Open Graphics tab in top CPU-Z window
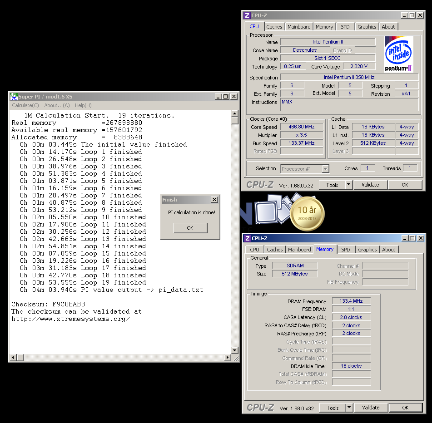Image resolution: width=432 pixels, height=423 pixels. (x=367, y=27)
